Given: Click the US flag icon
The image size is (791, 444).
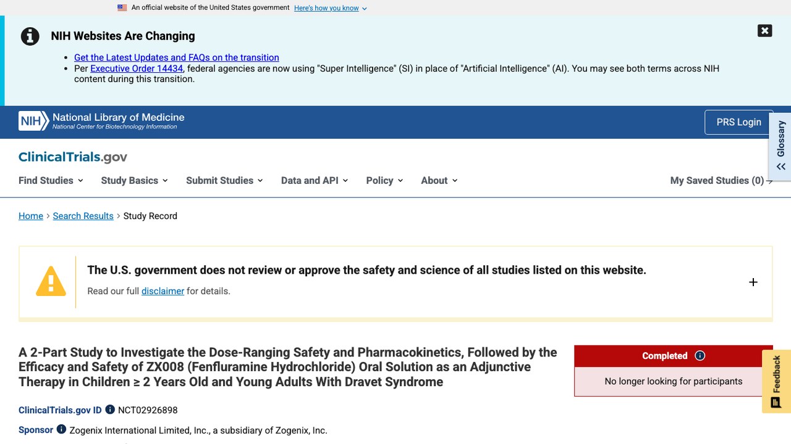Looking at the screenshot, I should point(122,8).
